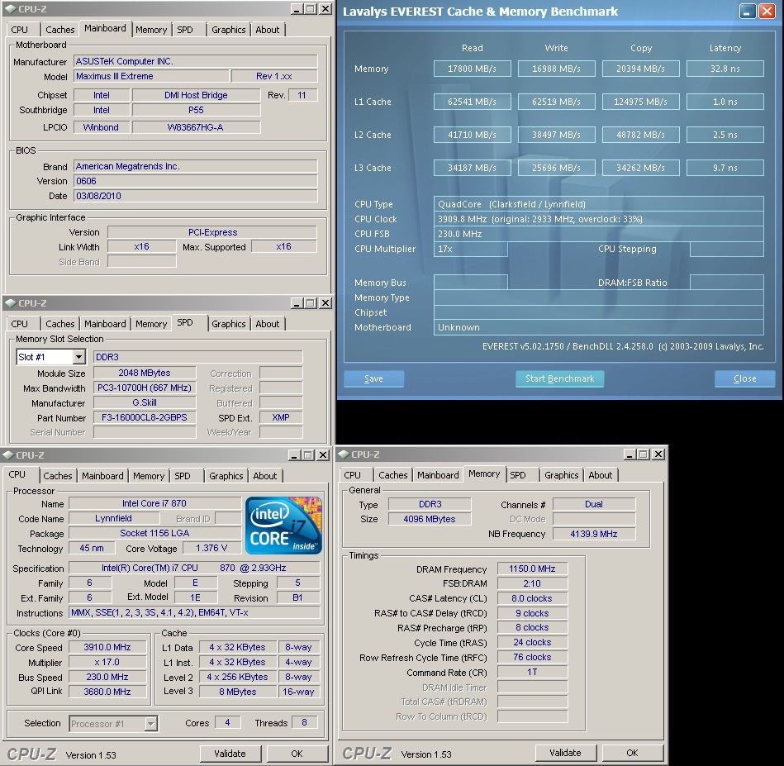784x766 pixels.
Task: Click the Memory Copy value 20394 MB/s
Action: pyautogui.click(x=640, y=69)
